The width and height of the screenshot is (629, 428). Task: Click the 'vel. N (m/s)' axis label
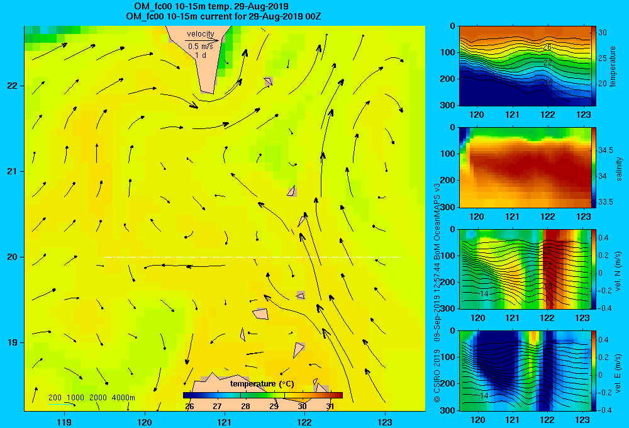[x=618, y=271]
